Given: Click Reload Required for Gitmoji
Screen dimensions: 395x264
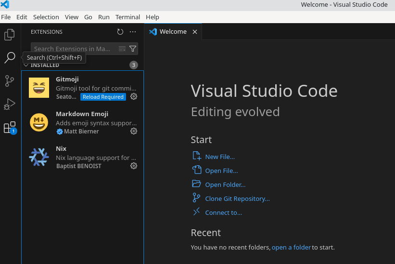Looking at the screenshot, I should click(x=103, y=97).
